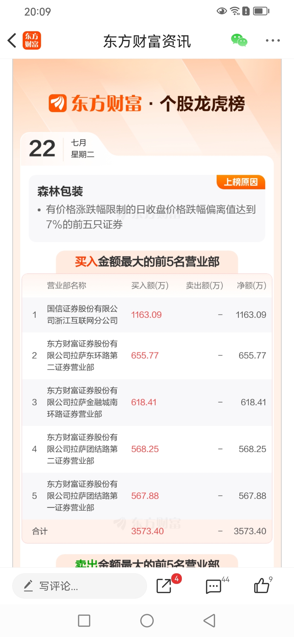This screenshot has width=294, height=637.
Task: Like the article with thumbs-up icon
Action: click(261, 586)
